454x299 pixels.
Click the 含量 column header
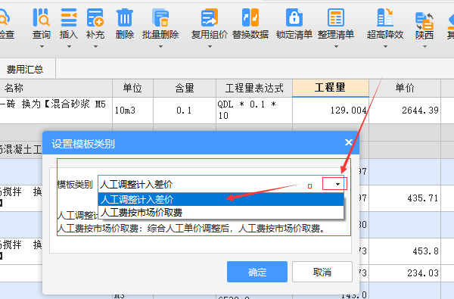click(185, 88)
